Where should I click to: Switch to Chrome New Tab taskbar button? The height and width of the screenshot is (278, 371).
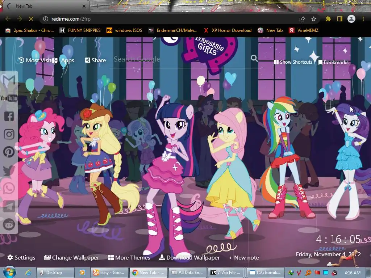(x=149, y=273)
